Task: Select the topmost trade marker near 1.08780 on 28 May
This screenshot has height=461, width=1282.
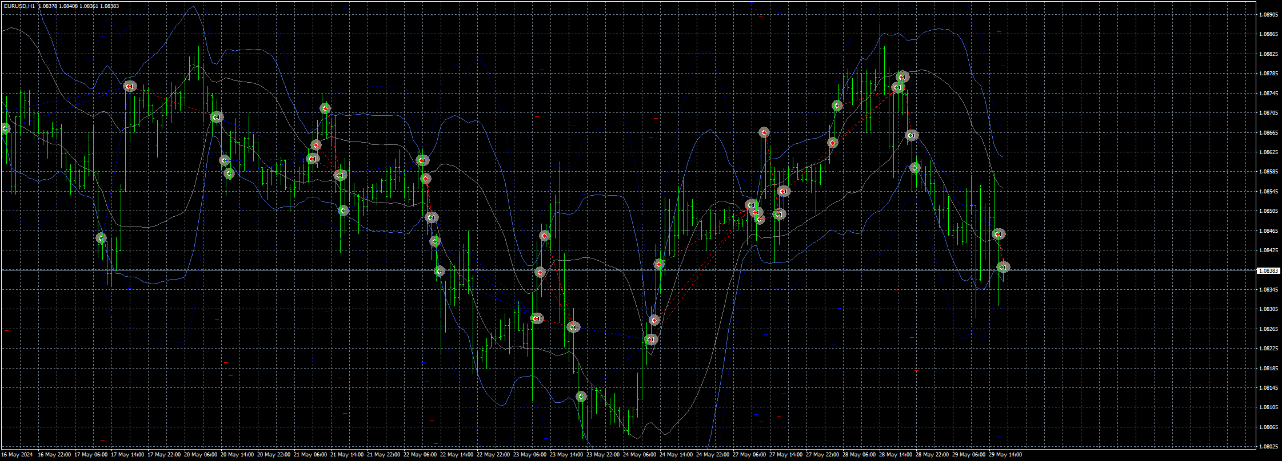Action: 902,76
